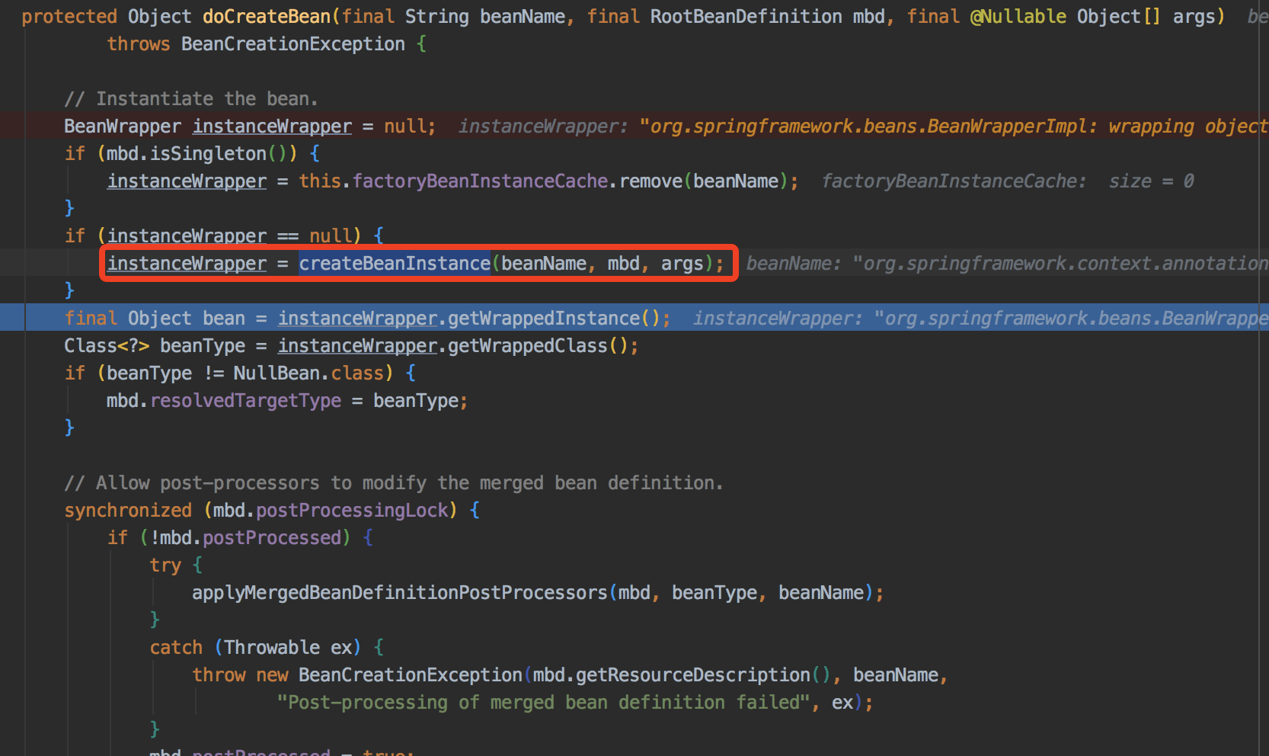Click BeanCreationException in the throws clause
The height and width of the screenshot is (756, 1269).
tap(293, 44)
